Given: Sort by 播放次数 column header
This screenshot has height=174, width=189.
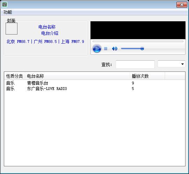Looking at the screenshot, I should point(147,76).
